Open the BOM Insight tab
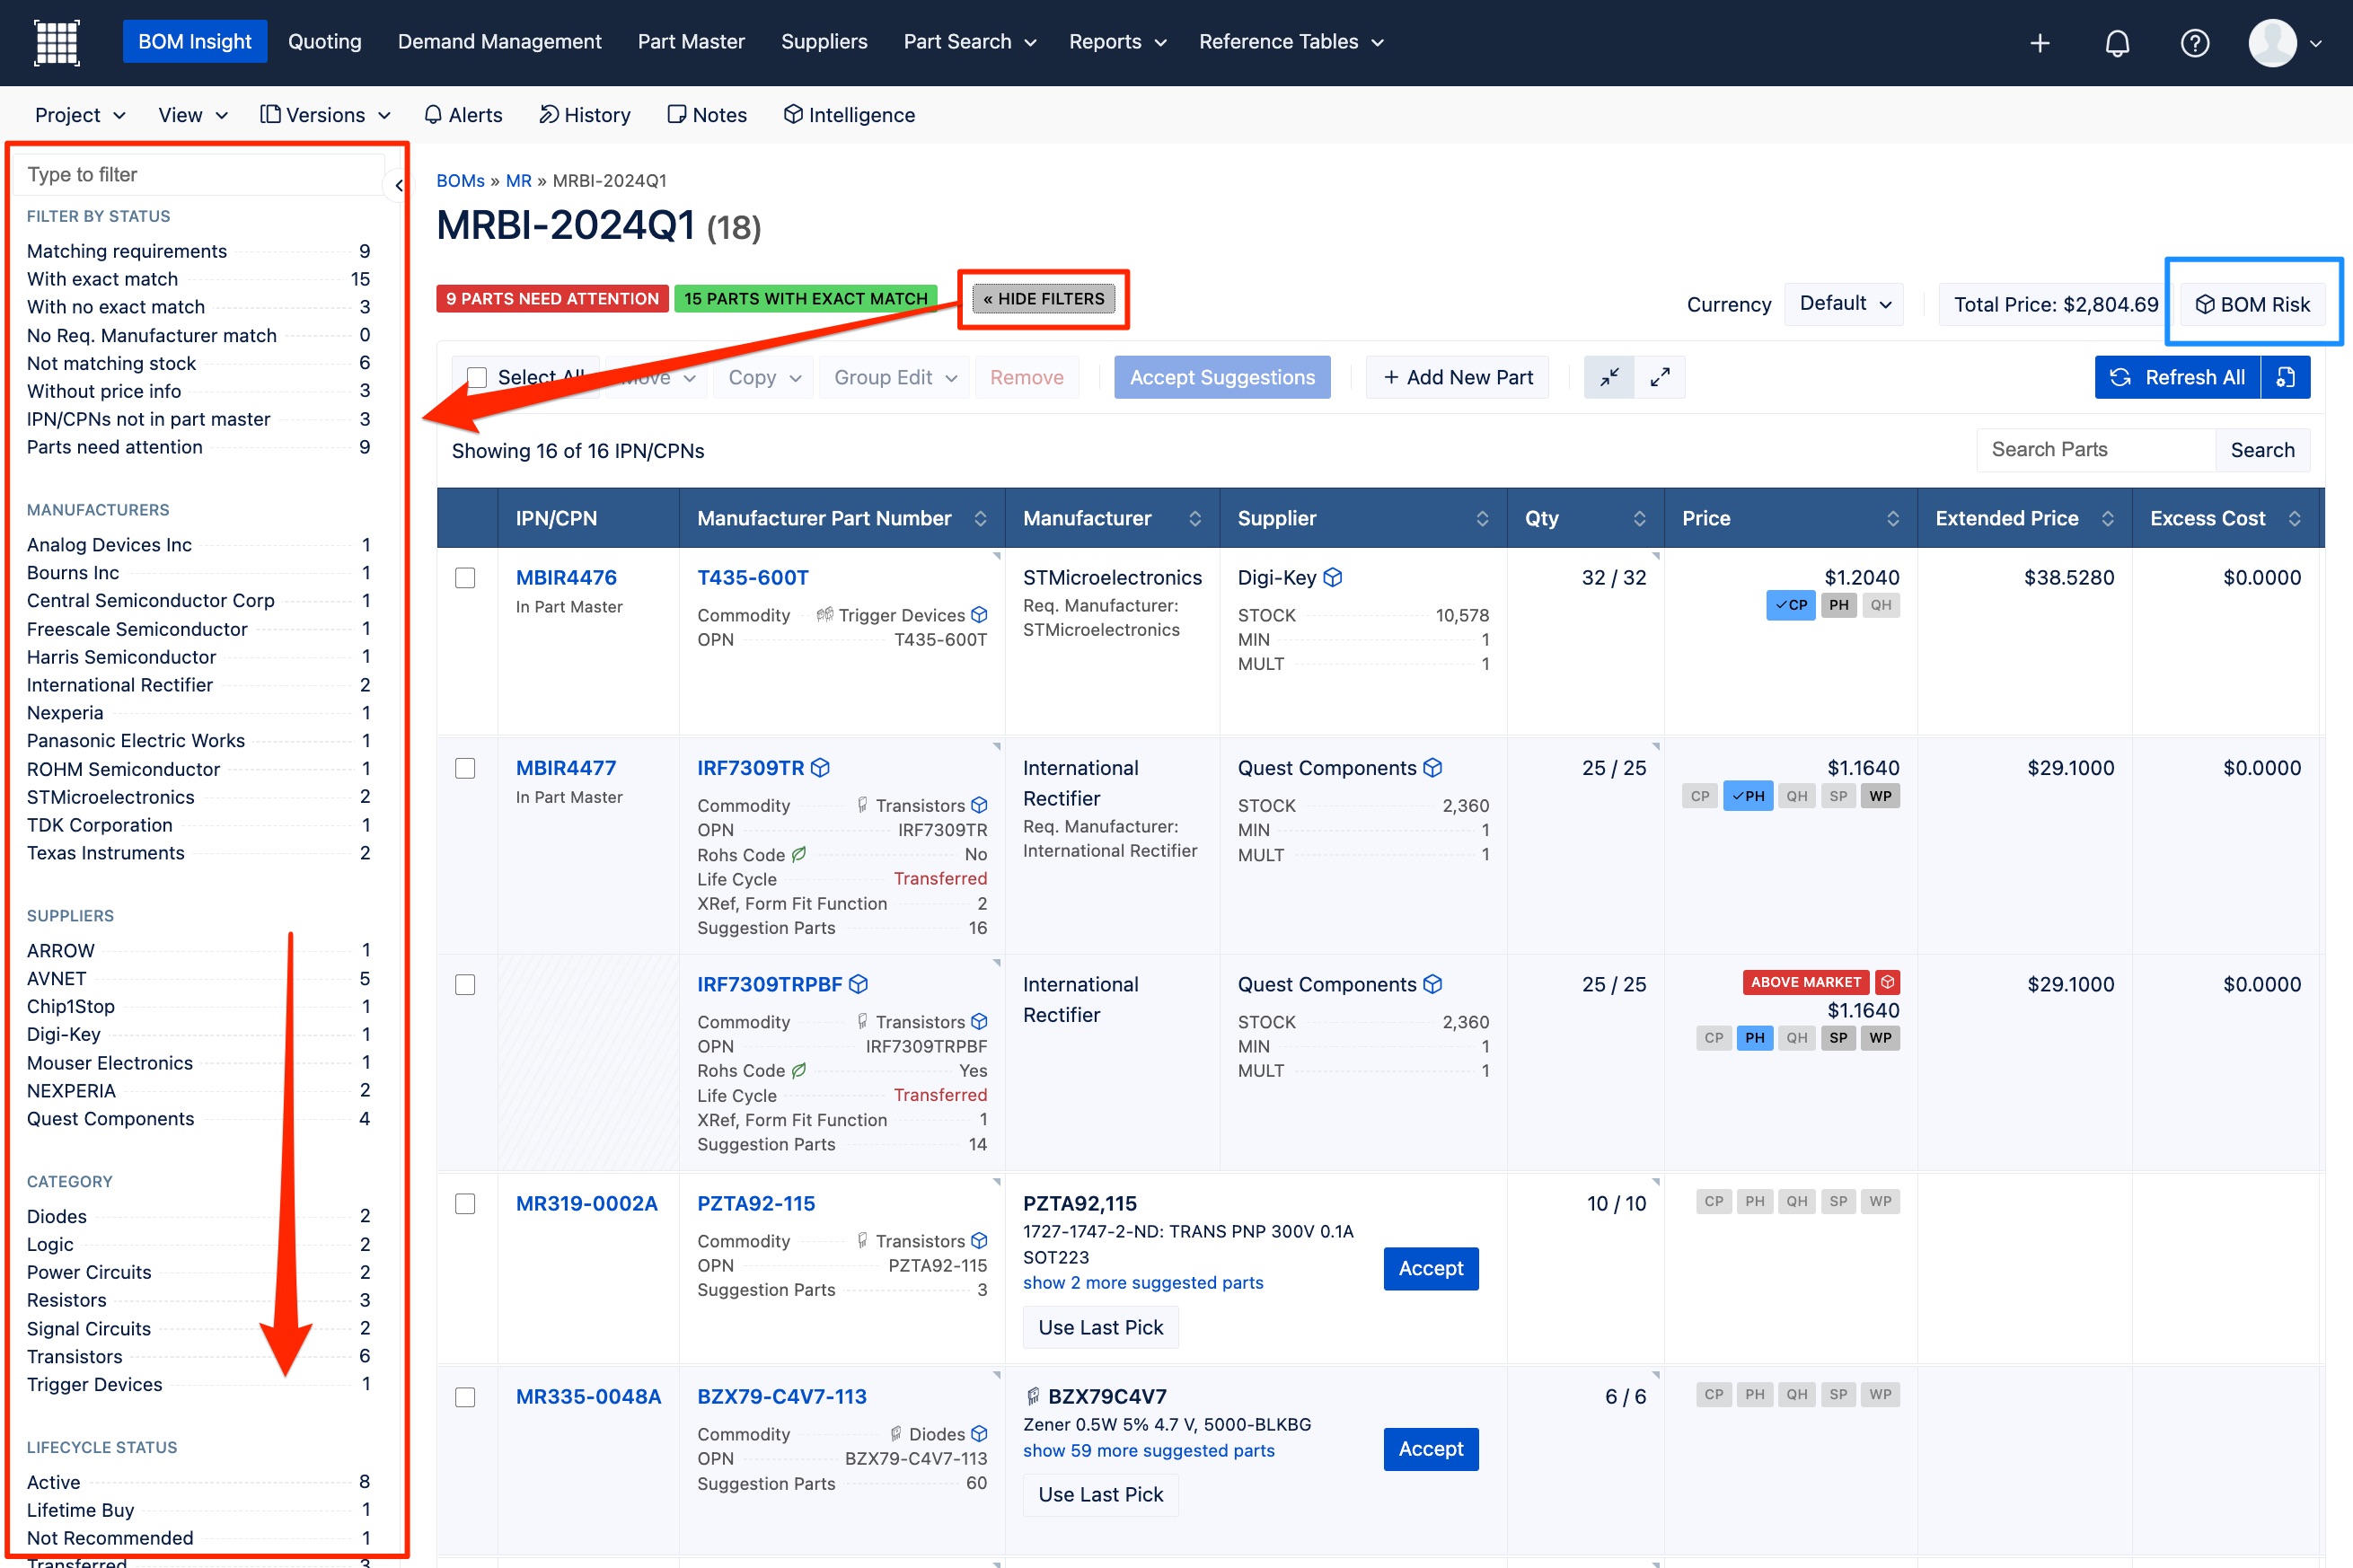 195,41
